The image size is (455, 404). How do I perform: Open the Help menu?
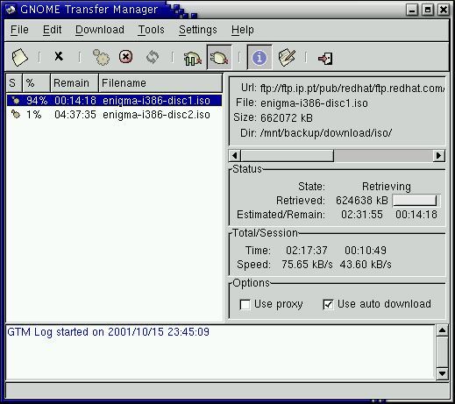click(x=243, y=30)
